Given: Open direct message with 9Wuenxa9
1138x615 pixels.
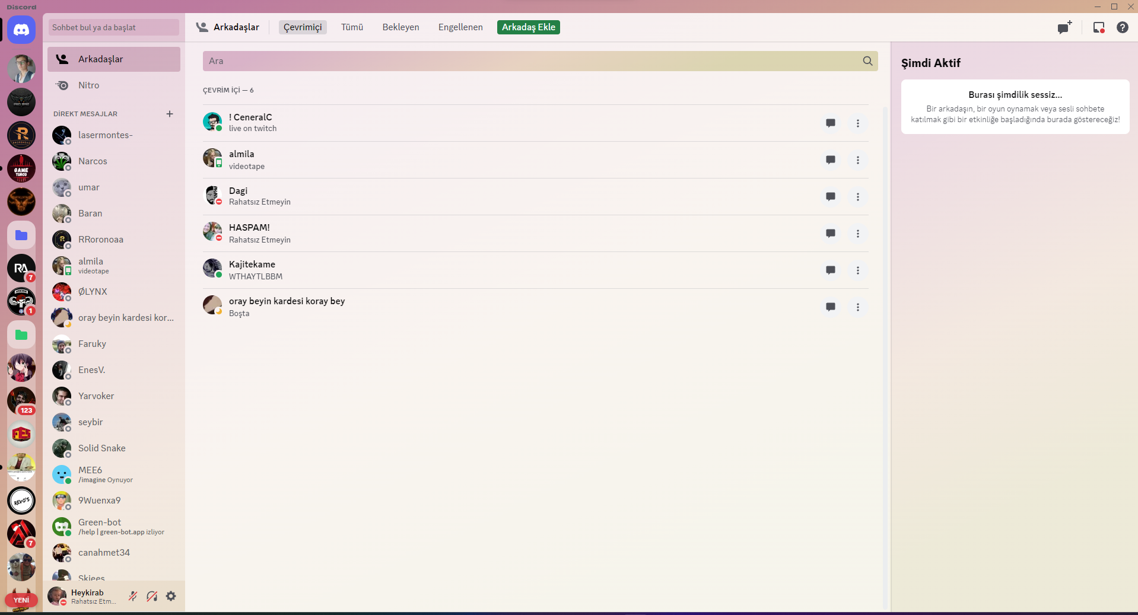Looking at the screenshot, I should [114, 501].
